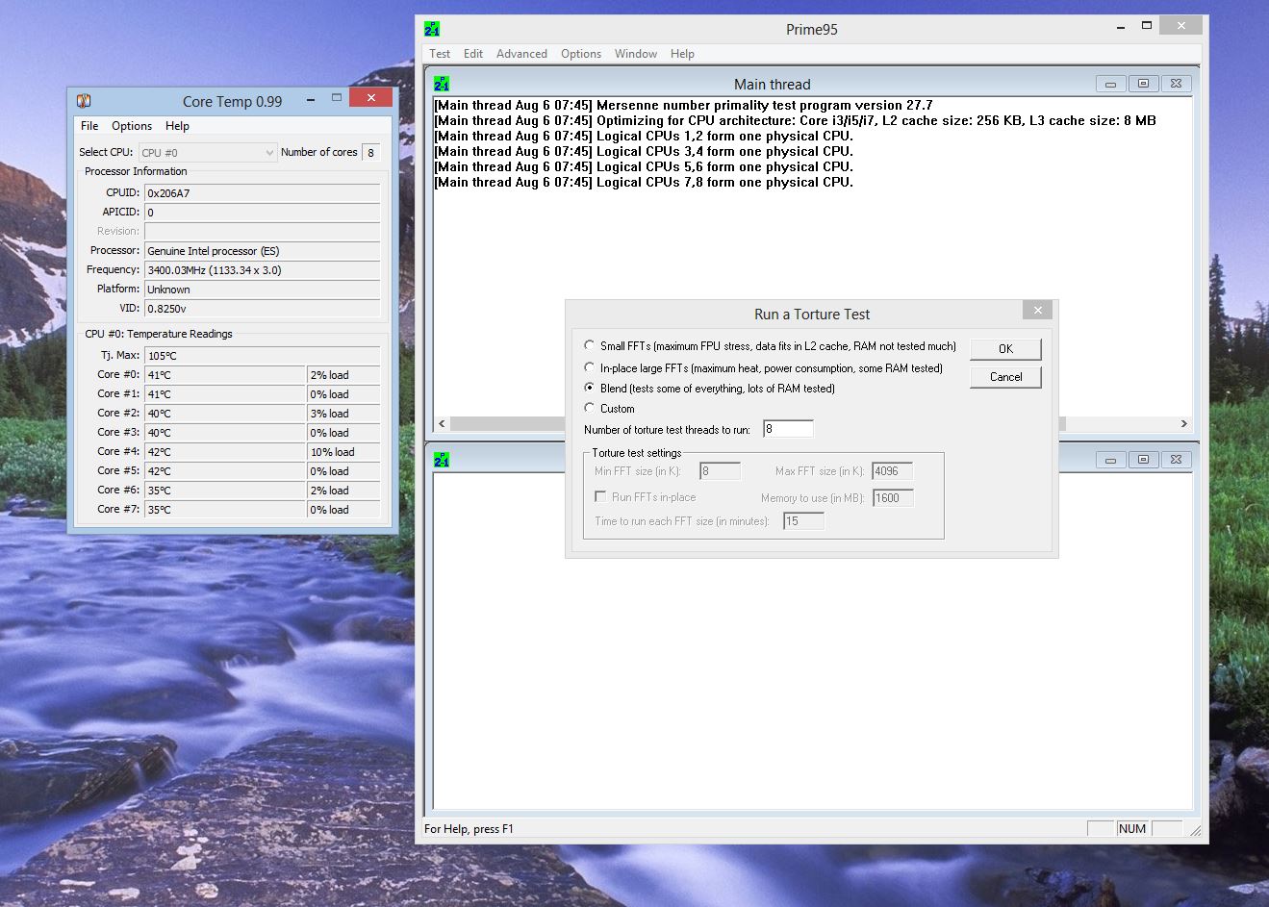Maximize the Main thread child window
This screenshot has height=907, width=1269.
click(x=1143, y=84)
